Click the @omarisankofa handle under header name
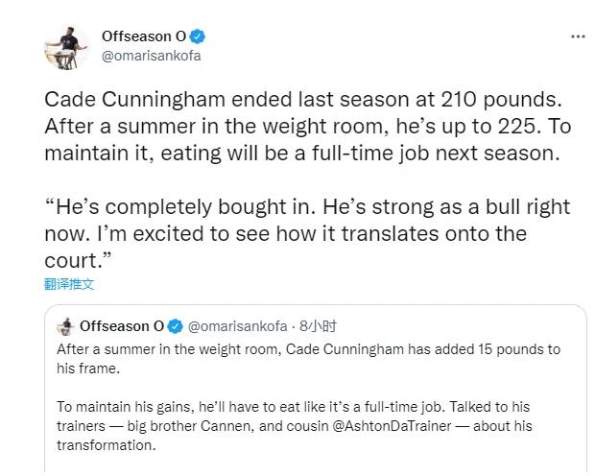This screenshot has height=476, width=595. (x=151, y=55)
